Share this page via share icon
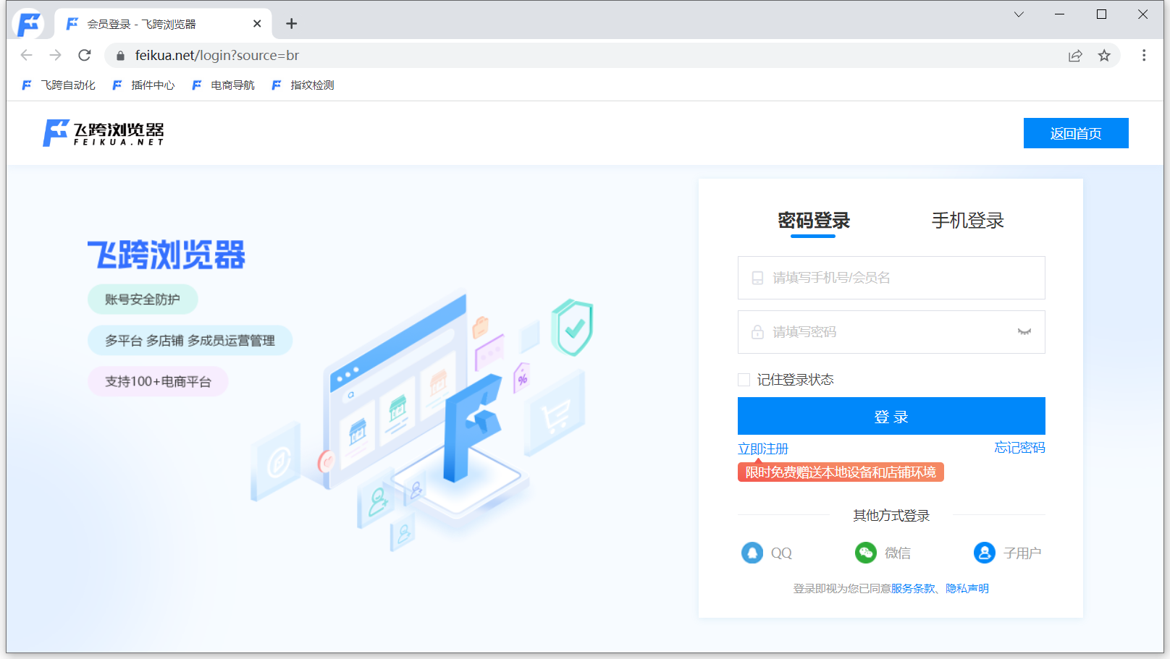The image size is (1170, 659). click(1075, 56)
